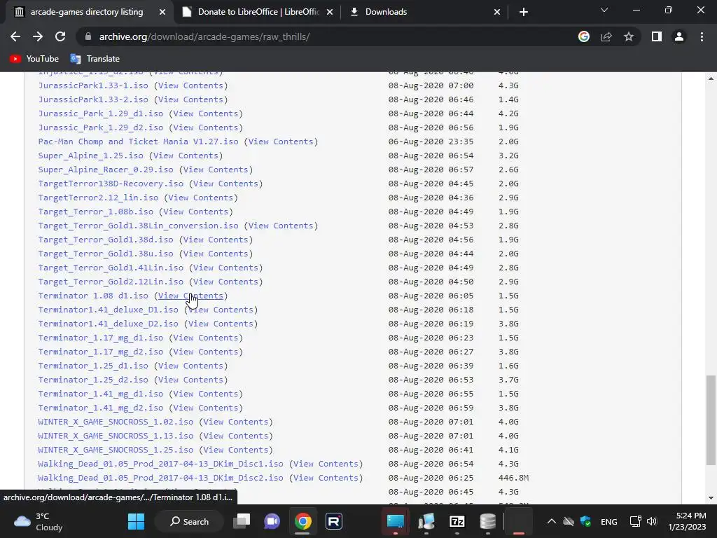Download Terminator_1.41_mg_d1.iso
This screenshot has width=717, height=538.
(101, 394)
